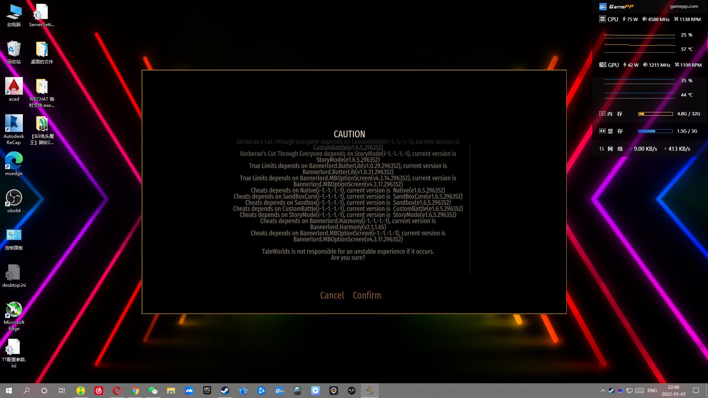Screen dimensions: 708x398
Task: Switch to Bannerlord horse icon on taskbar
Action: click(370, 391)
